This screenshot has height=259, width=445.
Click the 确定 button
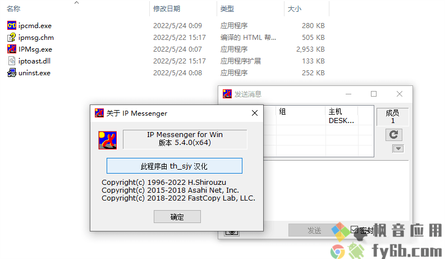pos(177,217)
